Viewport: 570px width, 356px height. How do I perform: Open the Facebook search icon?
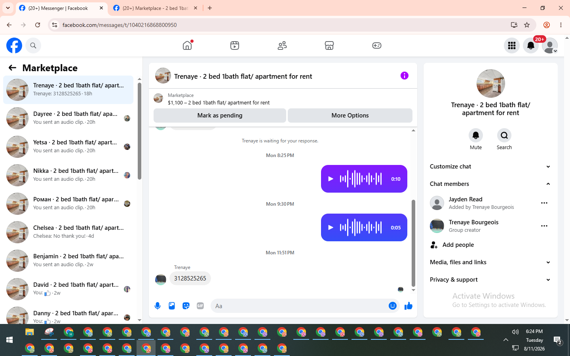click(x=33, y=45)
